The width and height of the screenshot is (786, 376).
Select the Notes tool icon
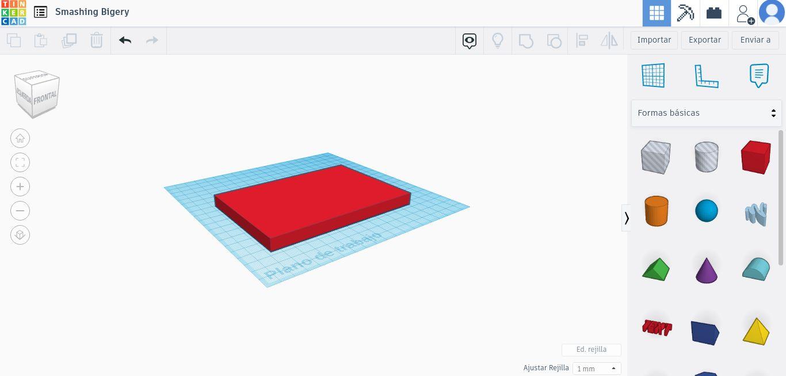[759, 75]
